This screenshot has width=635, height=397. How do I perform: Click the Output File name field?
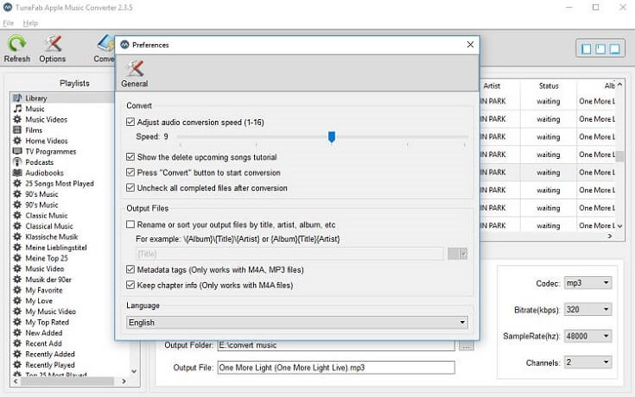335,368
